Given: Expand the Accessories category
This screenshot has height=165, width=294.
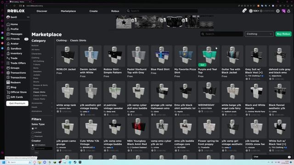Looking at the screenshot, I should 52,103.
